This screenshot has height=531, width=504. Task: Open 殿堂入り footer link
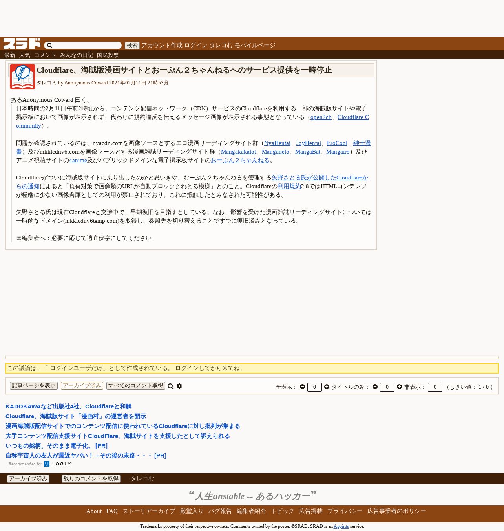point(192,511)
